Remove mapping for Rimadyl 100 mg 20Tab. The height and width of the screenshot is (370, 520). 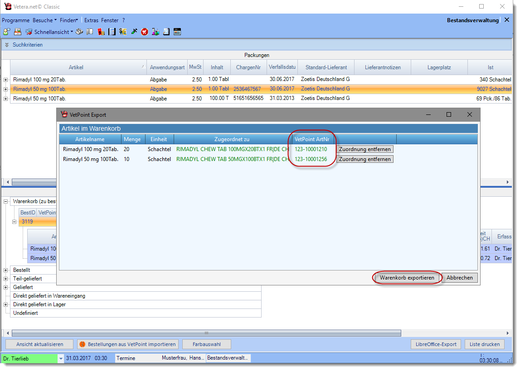pyautogui.click(x=364, y=149)
